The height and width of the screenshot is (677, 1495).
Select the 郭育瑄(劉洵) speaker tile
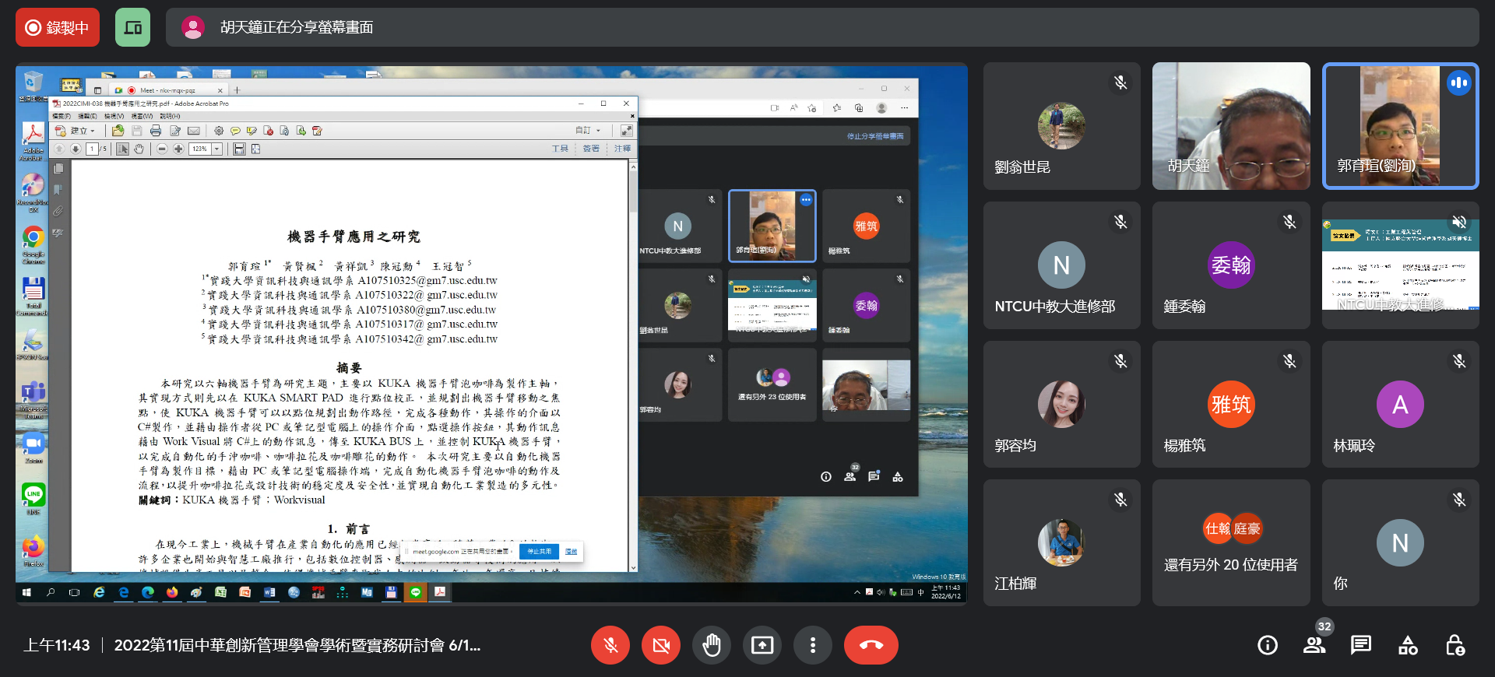click(x=1399, y=126)
